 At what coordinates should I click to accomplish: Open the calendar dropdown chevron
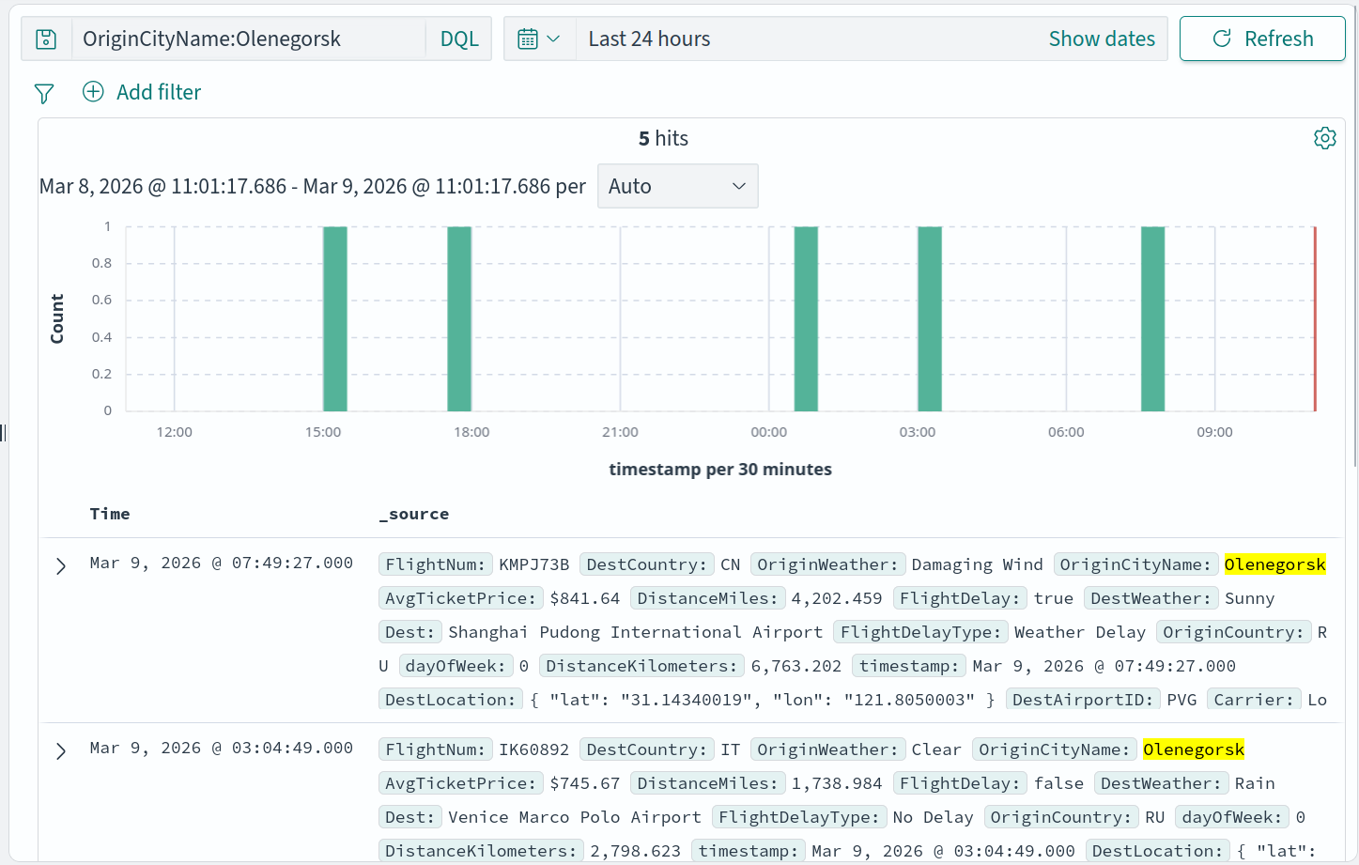coord(555,39)
